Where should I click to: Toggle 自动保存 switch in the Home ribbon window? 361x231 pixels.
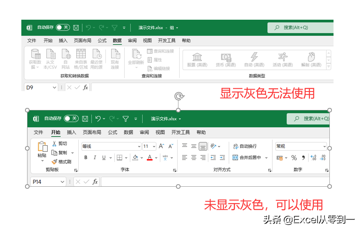[71, 119]
